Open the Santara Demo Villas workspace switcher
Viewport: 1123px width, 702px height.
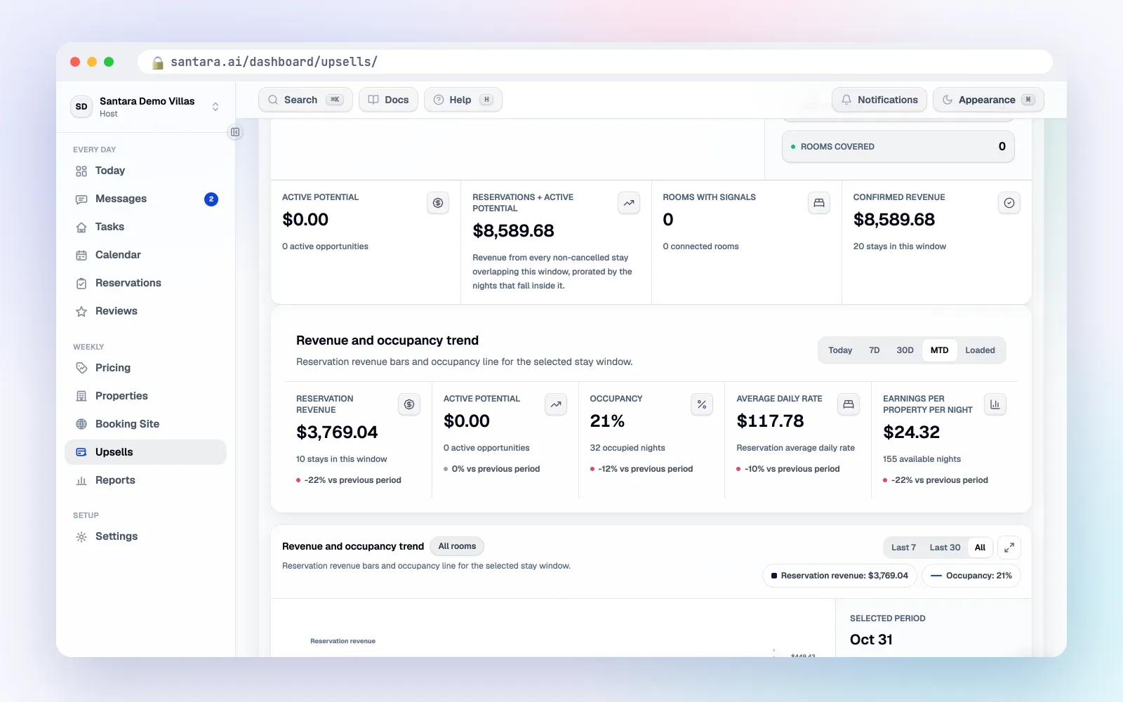click(x=146, y=107)
